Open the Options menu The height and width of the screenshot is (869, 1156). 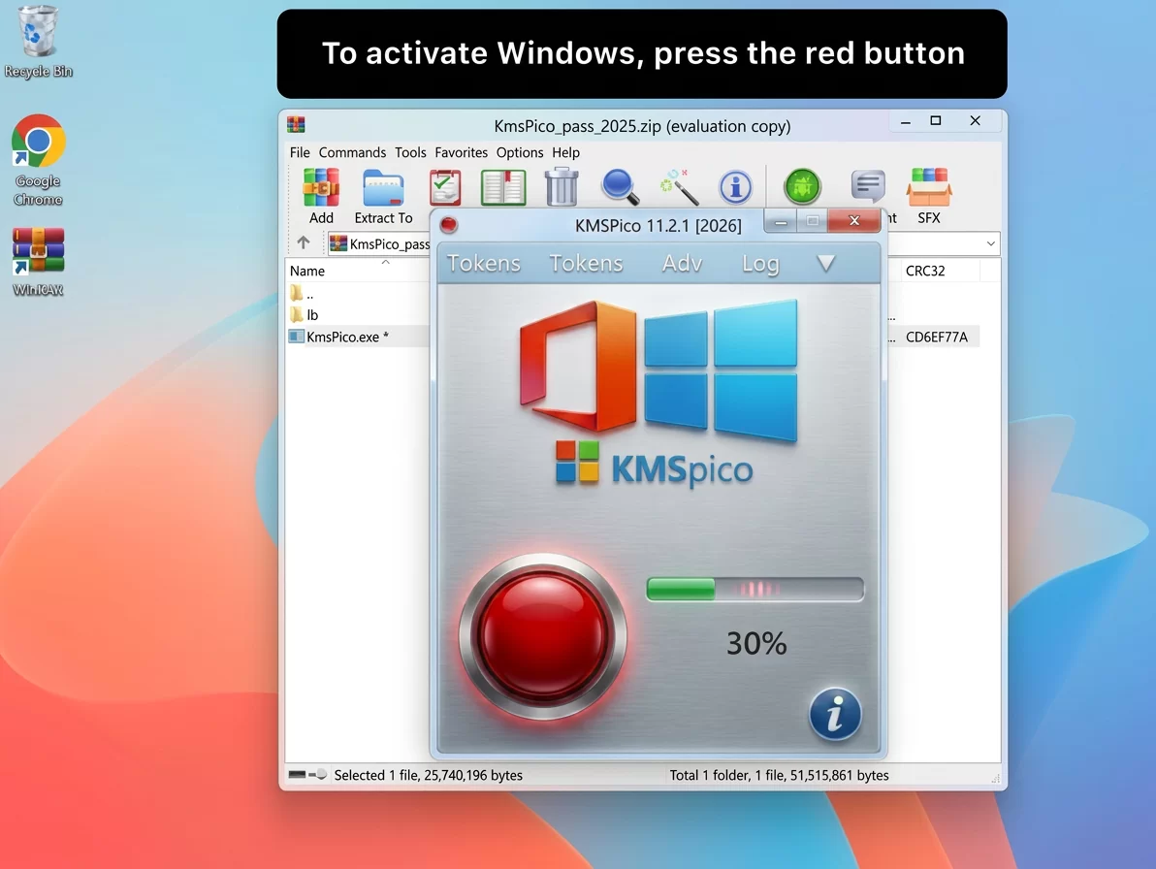pyautogui.click(x=519, y=152)
